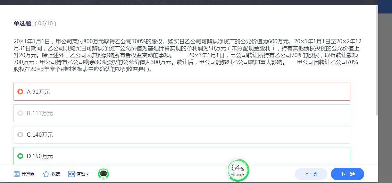Select radio button for option B

click(x=20, y=113)
